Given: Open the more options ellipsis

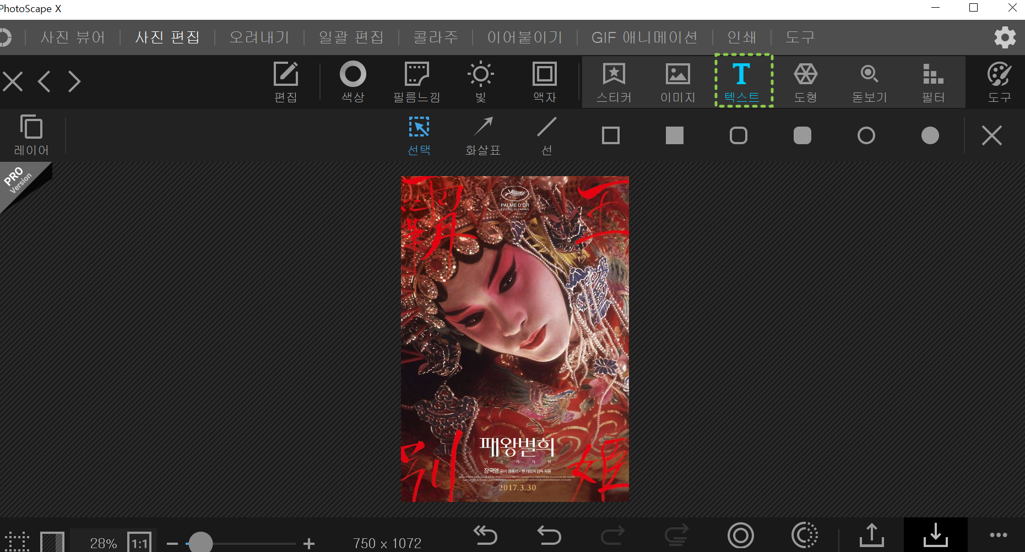Looking at the screenshot, I should pos(999,535).
